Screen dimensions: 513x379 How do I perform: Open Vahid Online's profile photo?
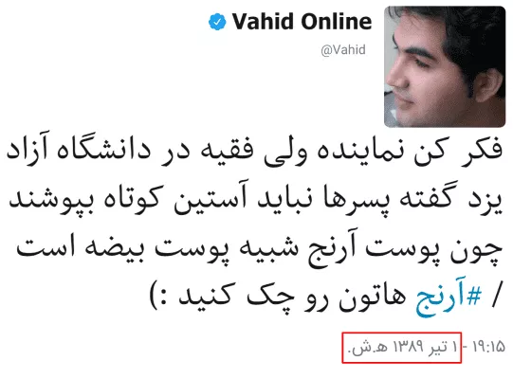click(445, 66)
